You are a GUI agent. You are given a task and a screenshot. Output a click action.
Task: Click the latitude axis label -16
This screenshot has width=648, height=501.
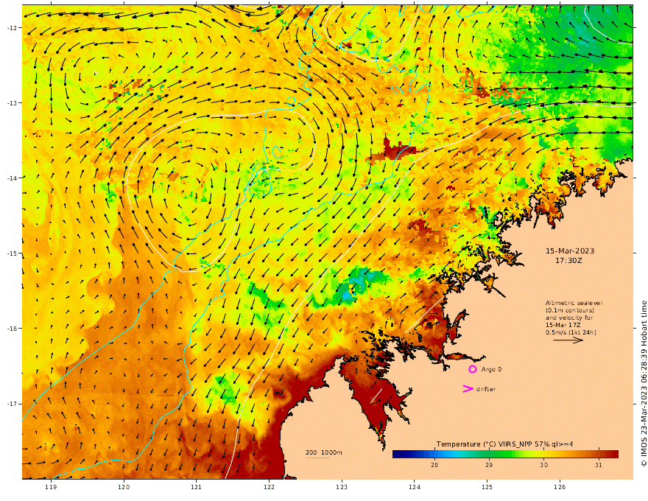[x=12, y=329]
